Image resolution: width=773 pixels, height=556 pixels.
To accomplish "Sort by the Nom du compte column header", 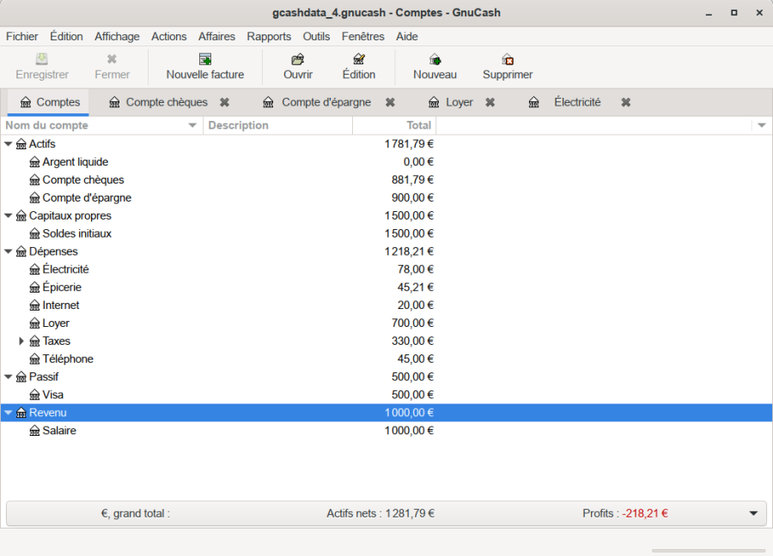I will click(94, 125).
